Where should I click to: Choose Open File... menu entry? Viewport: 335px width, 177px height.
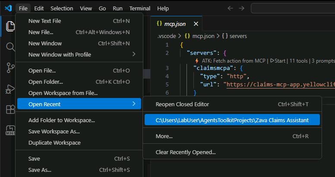79,70
